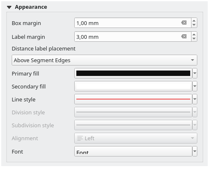Open the Primary fill black color swatch
The width and height of the screenshot is (209, 169).
[133, 73]
